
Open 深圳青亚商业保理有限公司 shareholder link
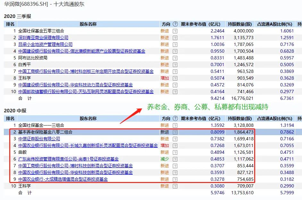click(43, 38)
